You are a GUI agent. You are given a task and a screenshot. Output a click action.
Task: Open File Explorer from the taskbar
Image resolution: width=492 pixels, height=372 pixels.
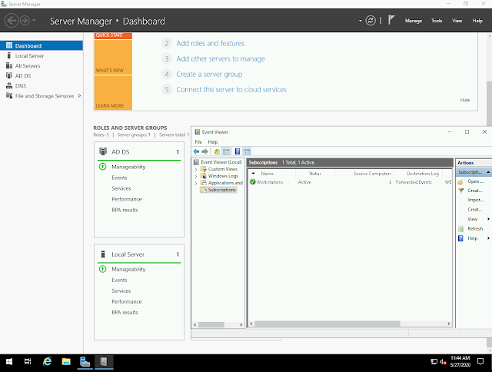pos(66,362)
